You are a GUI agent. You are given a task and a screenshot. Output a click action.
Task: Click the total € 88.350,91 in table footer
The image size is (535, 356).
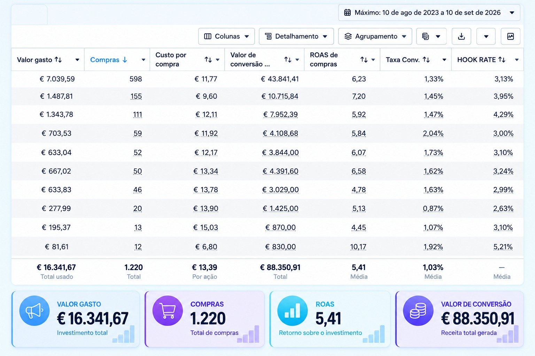[x=280, y=267]
